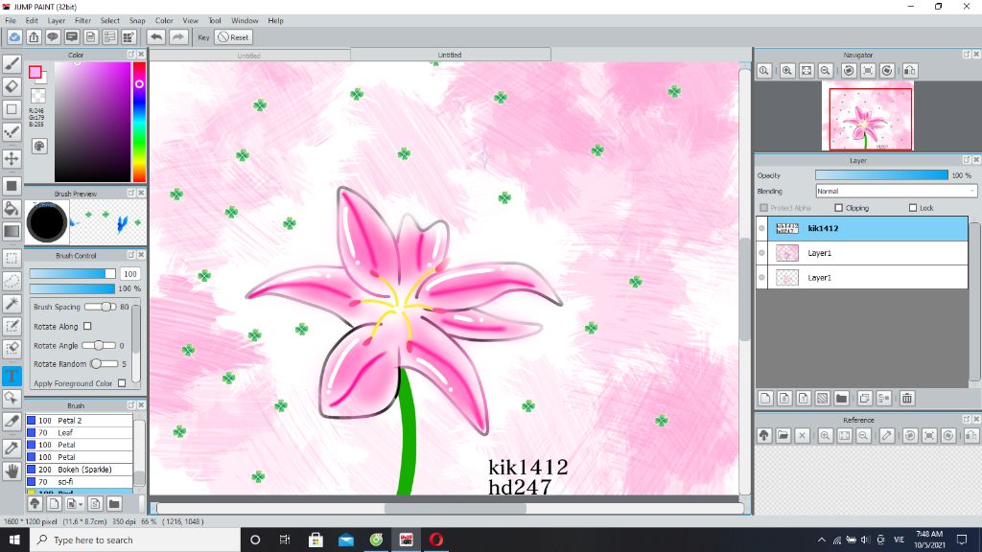Open the color palette icon in Color panel
Image resolution: width=982 pixels, height=552 pixels.
tap(38, 146)
